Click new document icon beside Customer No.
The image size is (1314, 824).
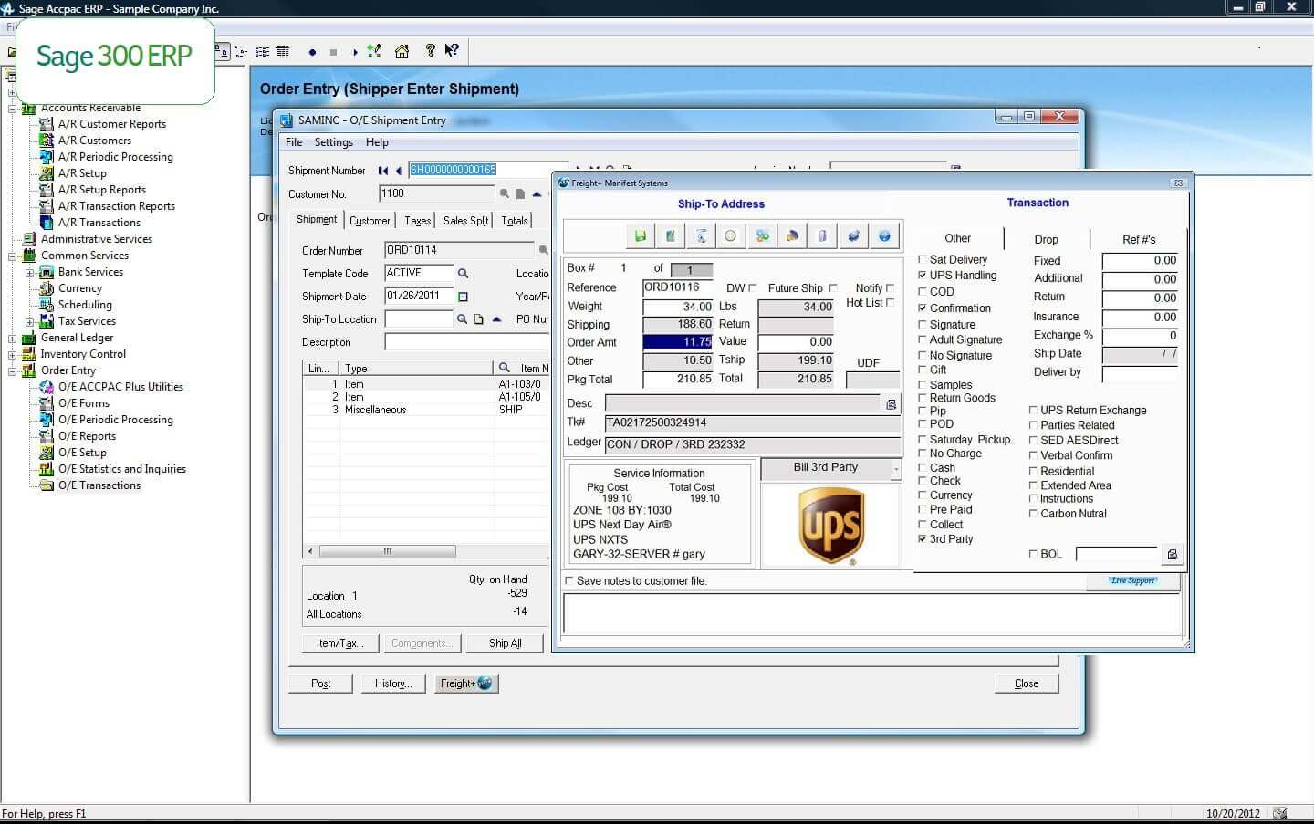pos(520,193)
